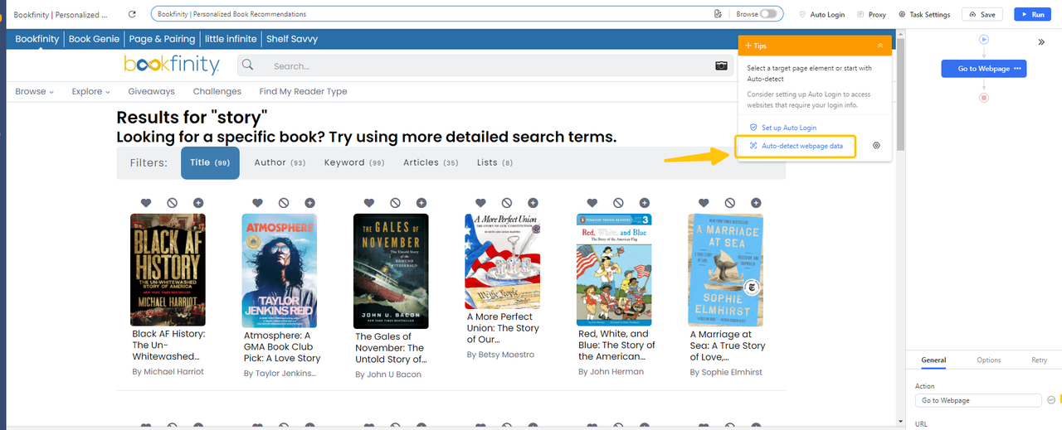
Task: Click plus icon above A More Perfect Union
Action: pos(533,202)
